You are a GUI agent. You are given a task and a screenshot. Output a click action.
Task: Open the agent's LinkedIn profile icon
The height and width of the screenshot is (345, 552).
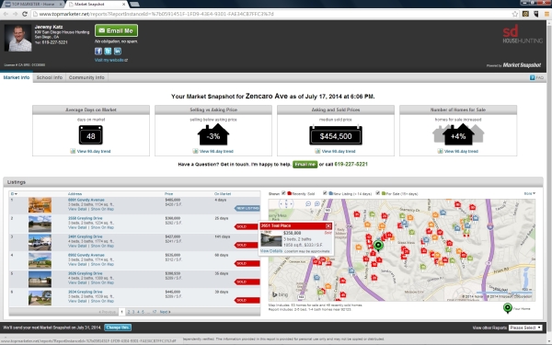coord(118,52)
